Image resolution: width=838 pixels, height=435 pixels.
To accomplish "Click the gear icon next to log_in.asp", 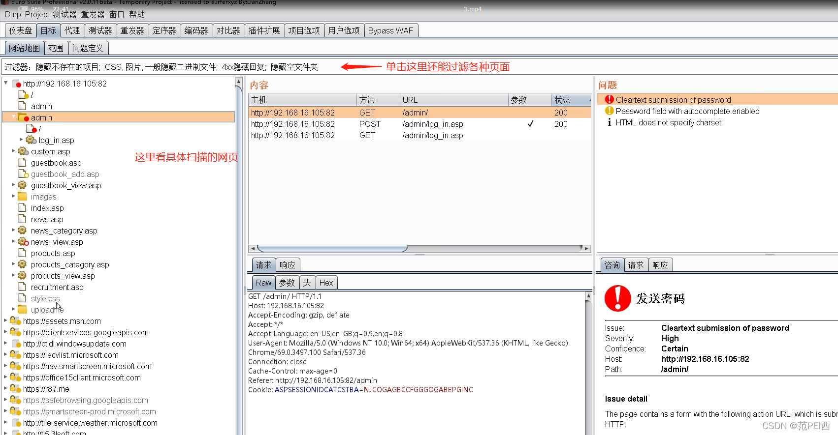I will (x=31, y=140).
